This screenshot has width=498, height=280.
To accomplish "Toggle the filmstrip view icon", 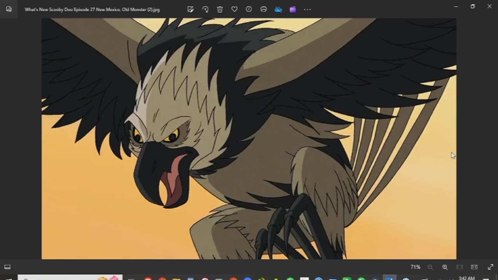I will 7,267.
